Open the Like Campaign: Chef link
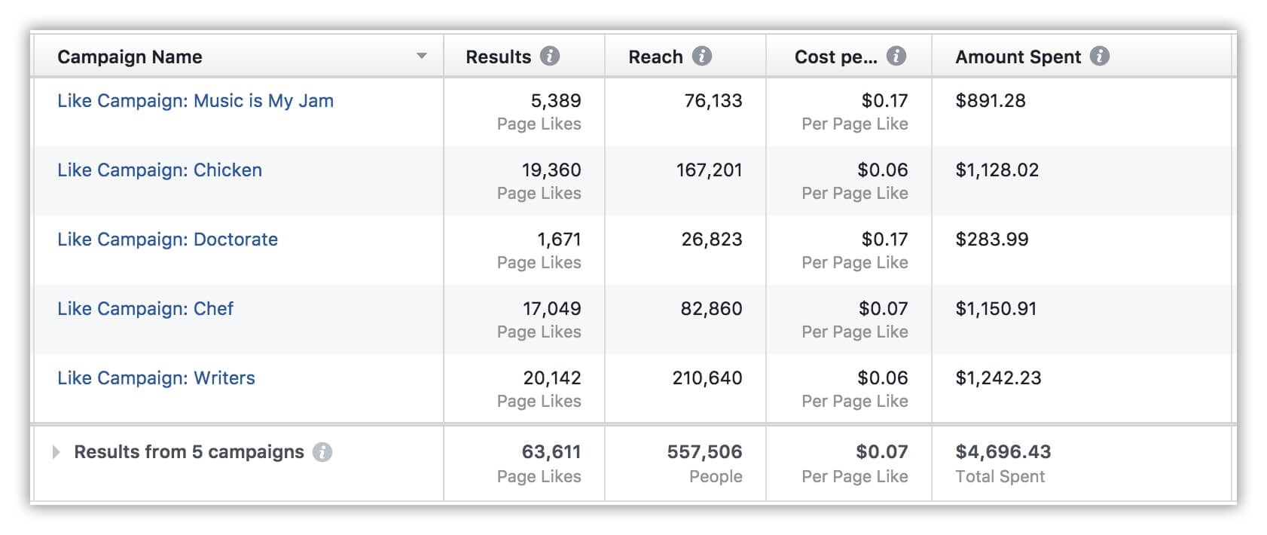This screenshot has height=535, width=1267. coord(145,309)
